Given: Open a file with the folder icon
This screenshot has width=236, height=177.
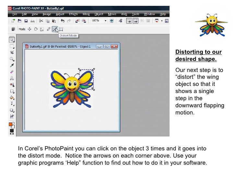Looking at the screenshot, I should click(x=19, y=21).
